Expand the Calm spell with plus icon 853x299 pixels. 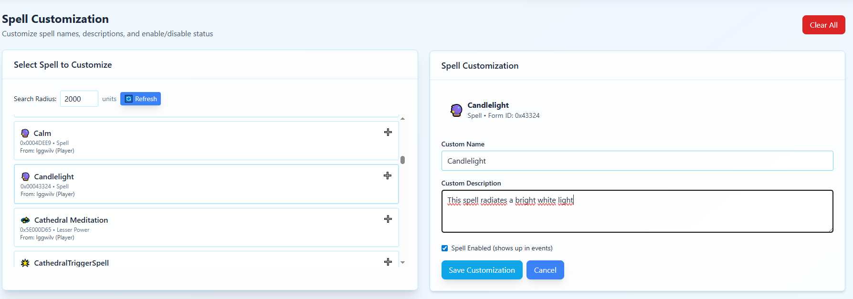tap(388, 132)
